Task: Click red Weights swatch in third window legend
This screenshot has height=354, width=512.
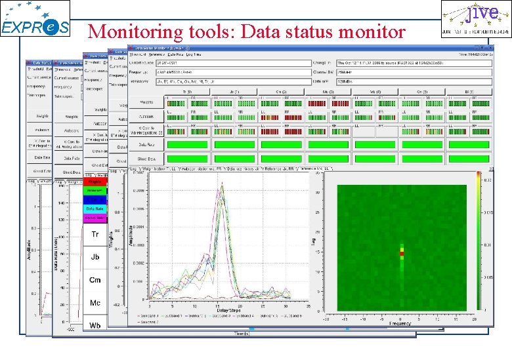Action: (95, 182)
